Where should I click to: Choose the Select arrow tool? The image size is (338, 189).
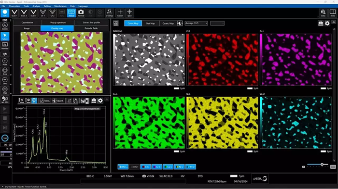click(5, 36)
